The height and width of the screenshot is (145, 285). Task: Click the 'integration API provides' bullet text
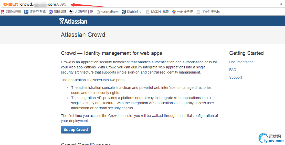[143, 103]
